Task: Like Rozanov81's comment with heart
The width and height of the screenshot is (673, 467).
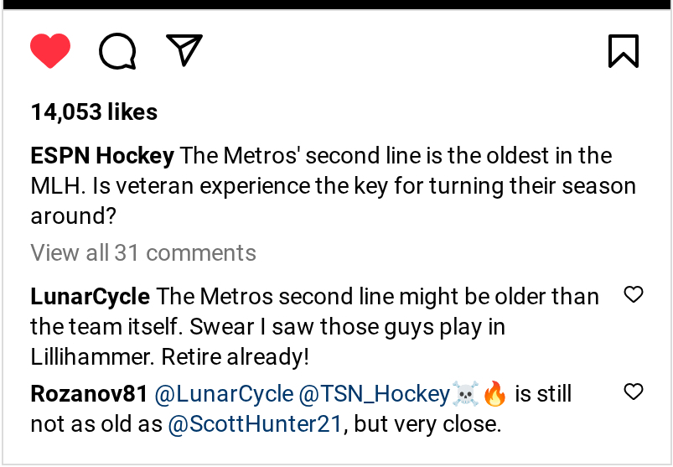Action: 634,392
